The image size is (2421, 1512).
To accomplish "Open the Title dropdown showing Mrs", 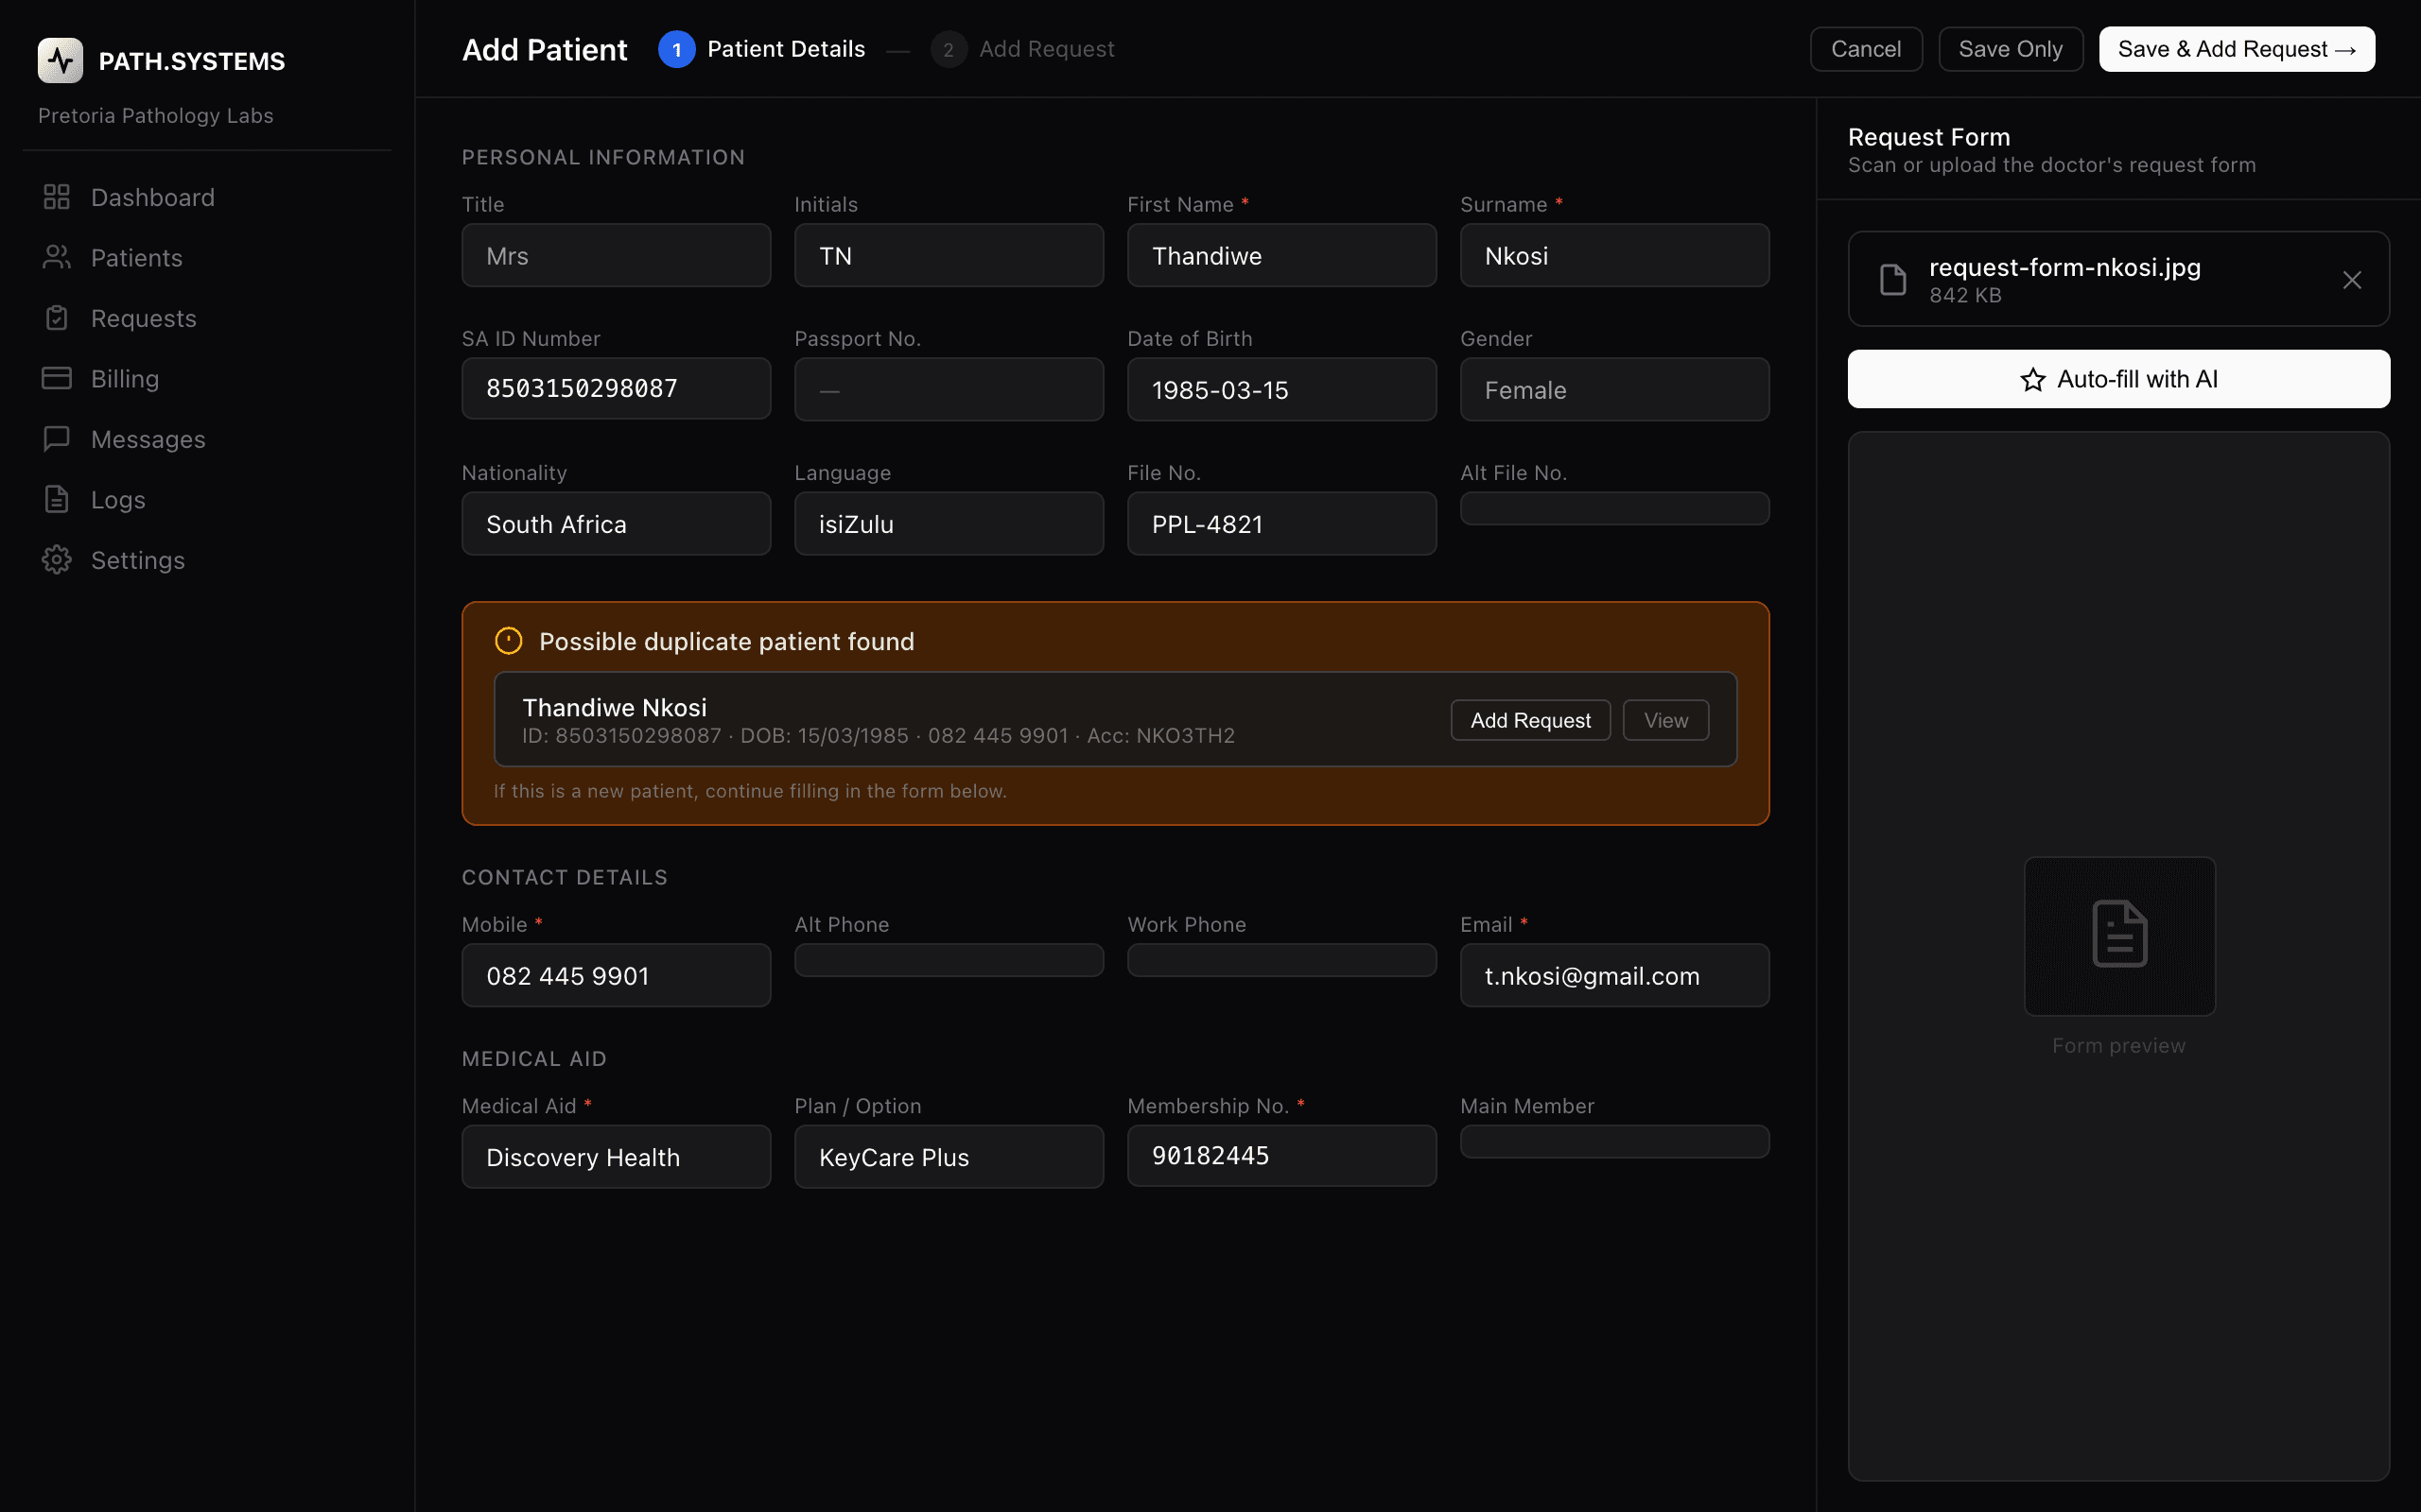I will click(617, 255).
